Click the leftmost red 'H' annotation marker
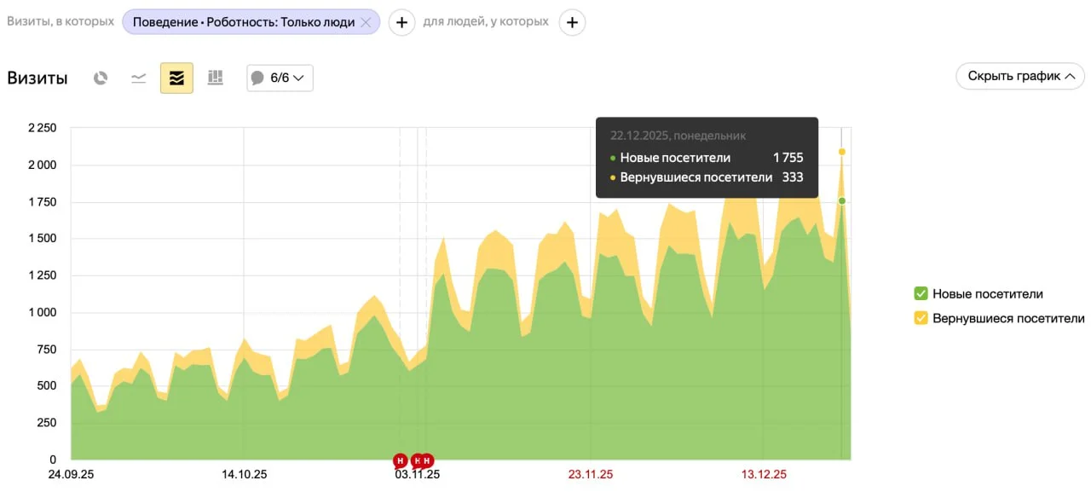Screen dimensions: 1091x492 point(400,460)
